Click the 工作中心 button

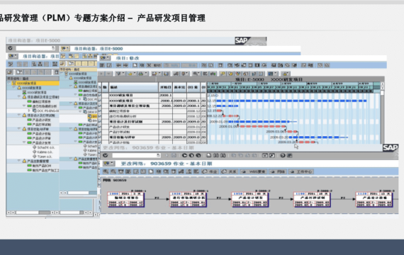pos(301,171)
